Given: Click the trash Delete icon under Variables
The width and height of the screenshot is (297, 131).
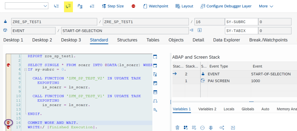Looking at the screenshot, I should pyautogui.click(x=177, y=128).
